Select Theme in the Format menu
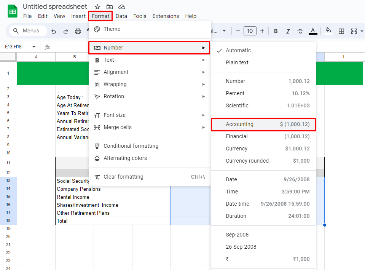Image resolution: width=365 pixels, height=270 pixels. (150, 29)
